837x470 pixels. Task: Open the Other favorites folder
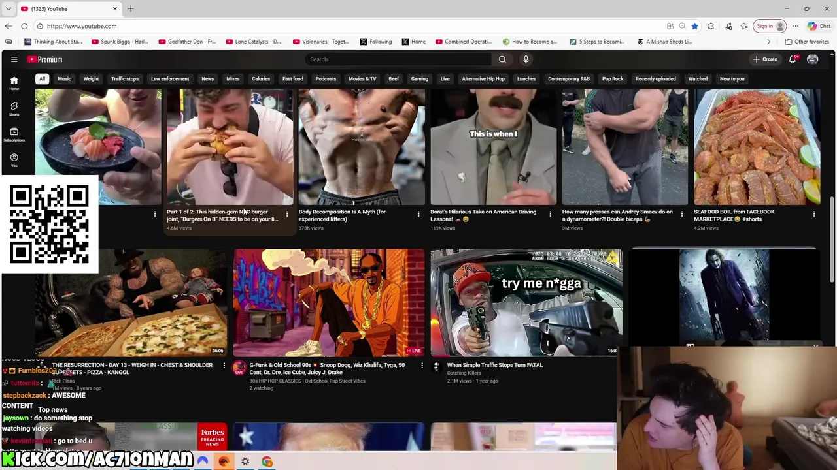[807, 42]
